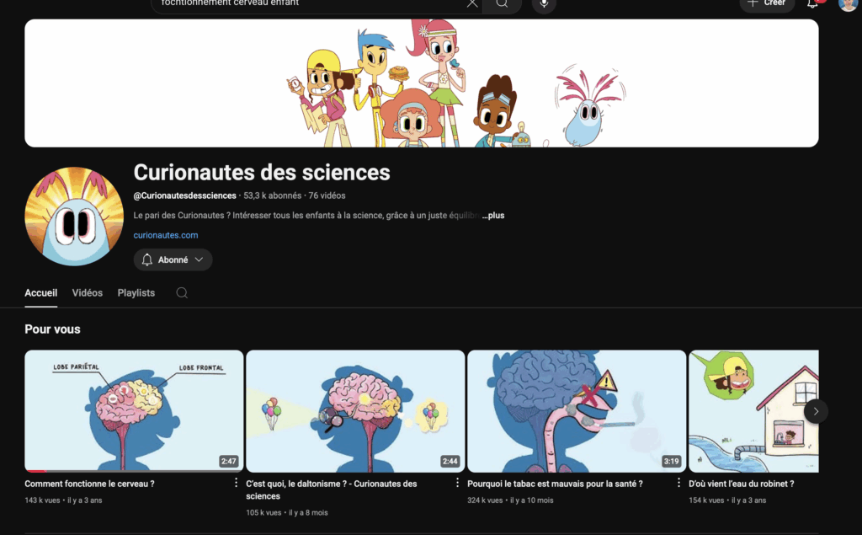
Task: Switch to the Vidéos tab
Action: [x=88, y=293]
